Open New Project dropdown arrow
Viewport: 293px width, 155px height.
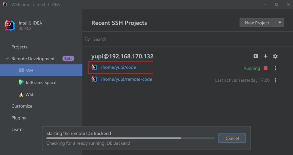coord(280,23)
